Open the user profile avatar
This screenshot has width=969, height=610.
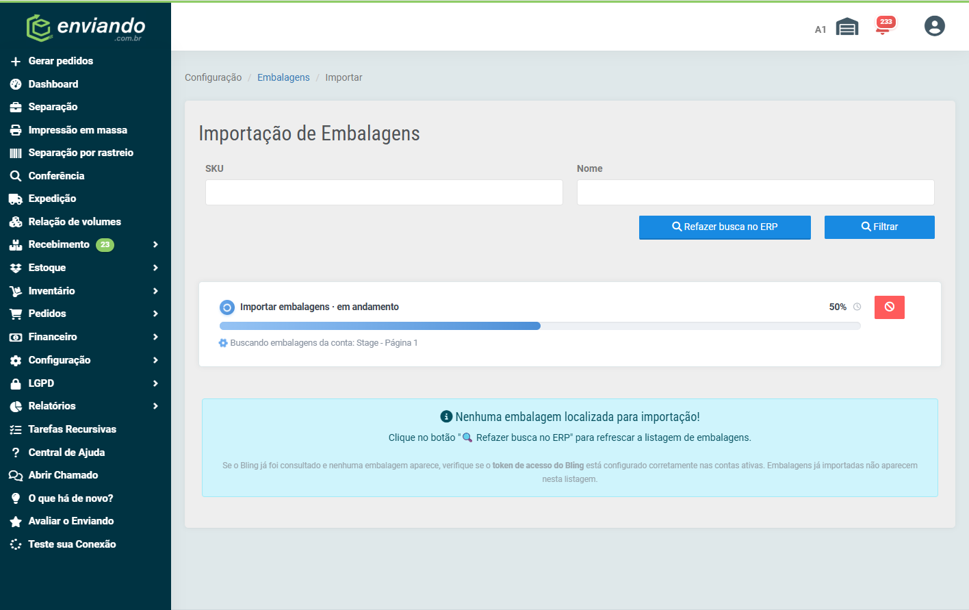(934, 26)
